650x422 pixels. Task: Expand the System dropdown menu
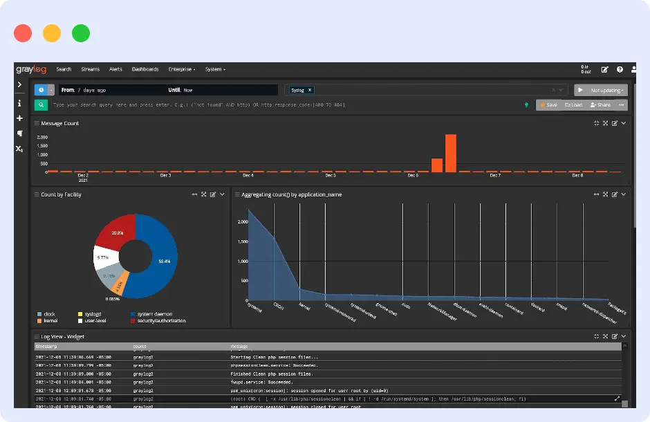pos(215,69)
